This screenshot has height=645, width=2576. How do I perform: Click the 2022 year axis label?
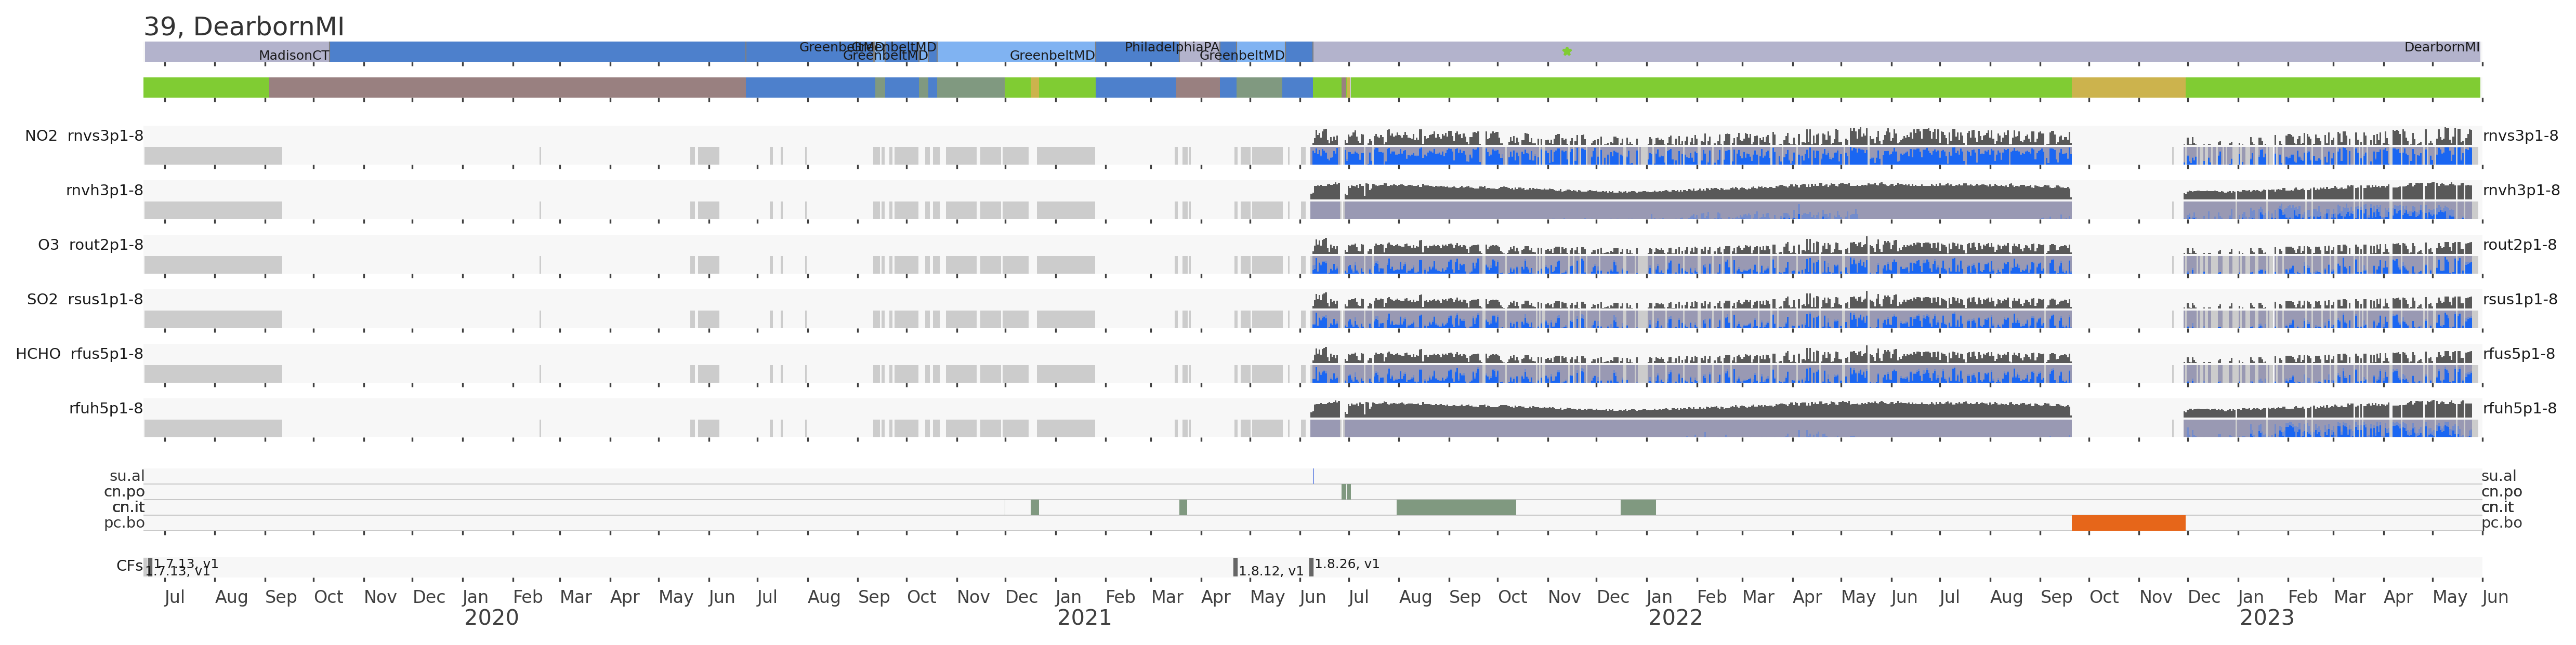tap(1675, 618)
